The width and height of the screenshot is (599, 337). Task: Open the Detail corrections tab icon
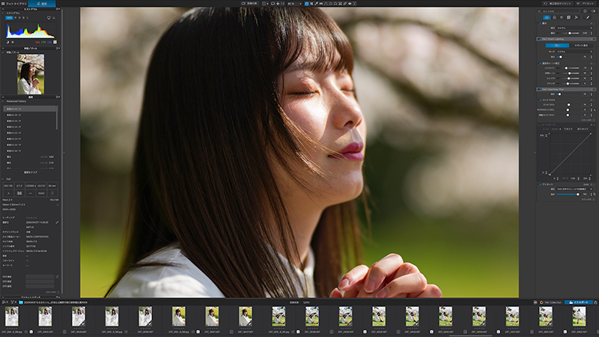click(562, 17)
